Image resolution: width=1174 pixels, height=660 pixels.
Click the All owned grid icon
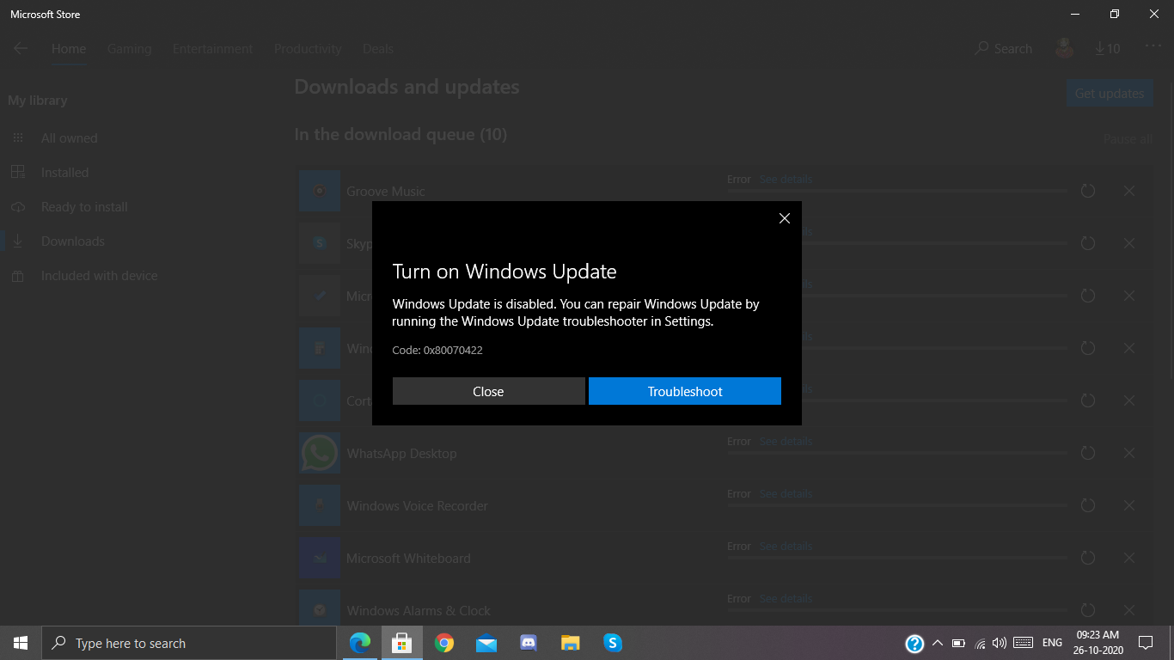click(18, 138)
